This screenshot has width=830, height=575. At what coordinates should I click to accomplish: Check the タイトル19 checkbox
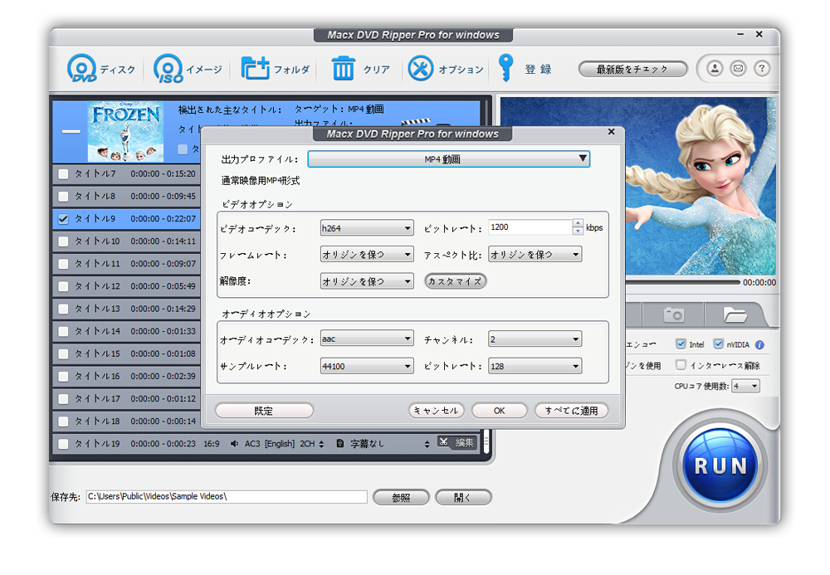coord(63,444)
